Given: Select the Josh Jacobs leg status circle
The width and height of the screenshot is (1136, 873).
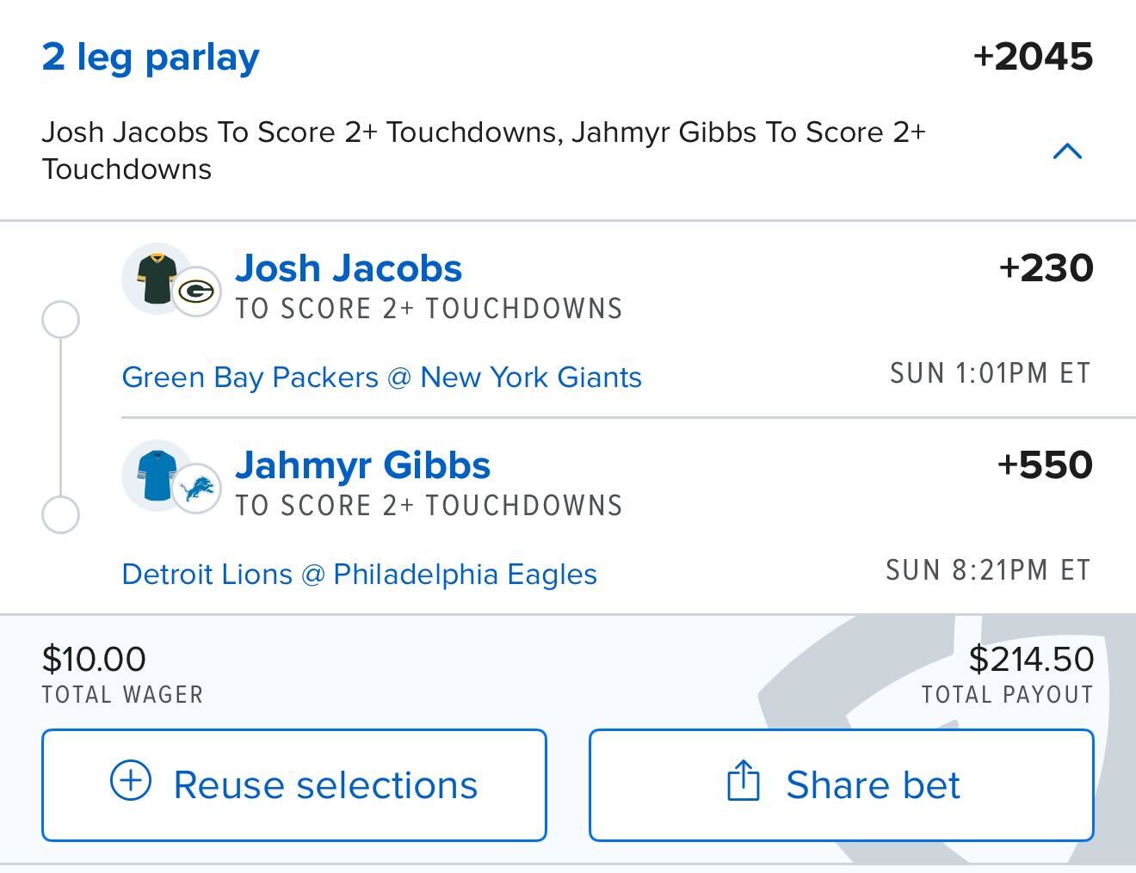Looking at the screenshot, I should coord(60,320).
